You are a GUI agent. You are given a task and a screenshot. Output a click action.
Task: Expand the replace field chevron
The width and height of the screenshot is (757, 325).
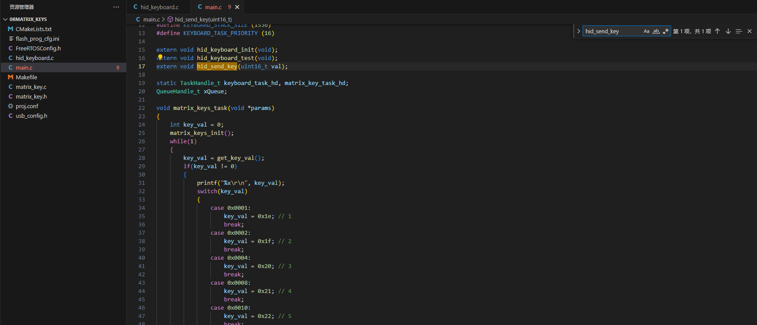[x=579, y=31]
